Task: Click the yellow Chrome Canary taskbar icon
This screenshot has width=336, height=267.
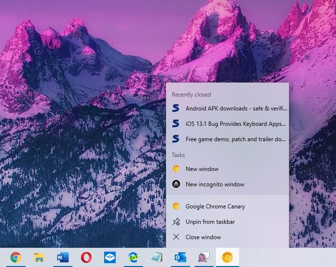Action: coord(228,257)
